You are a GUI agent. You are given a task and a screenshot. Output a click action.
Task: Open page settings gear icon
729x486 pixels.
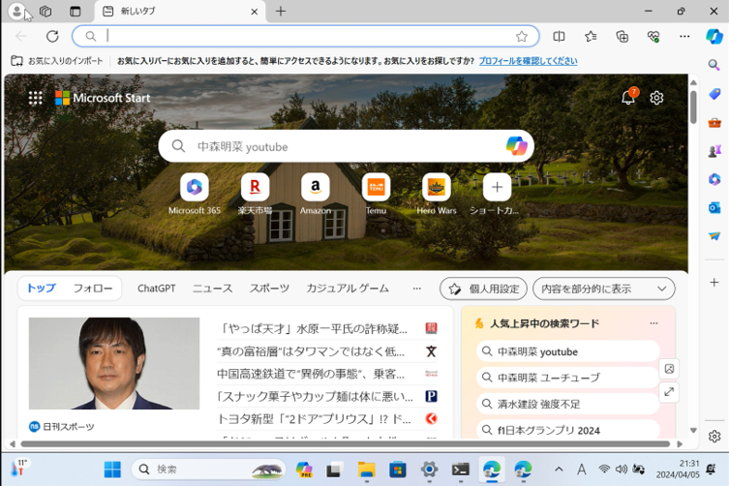point(656,98)
